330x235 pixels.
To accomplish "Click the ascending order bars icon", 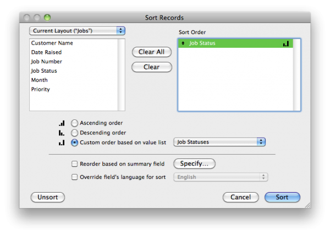I will pos(62,123).
